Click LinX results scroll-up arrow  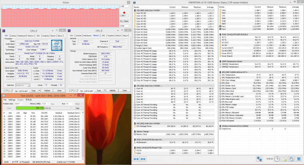pos(83,112)
